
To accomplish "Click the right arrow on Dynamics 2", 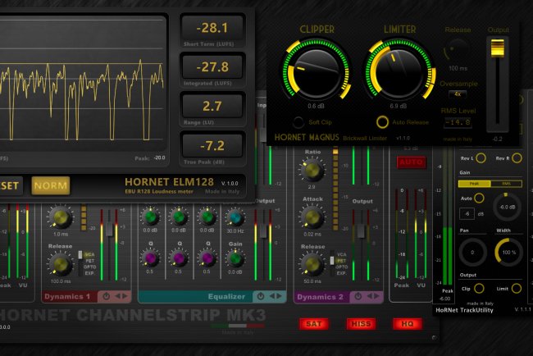I will (x=377, y=296).
